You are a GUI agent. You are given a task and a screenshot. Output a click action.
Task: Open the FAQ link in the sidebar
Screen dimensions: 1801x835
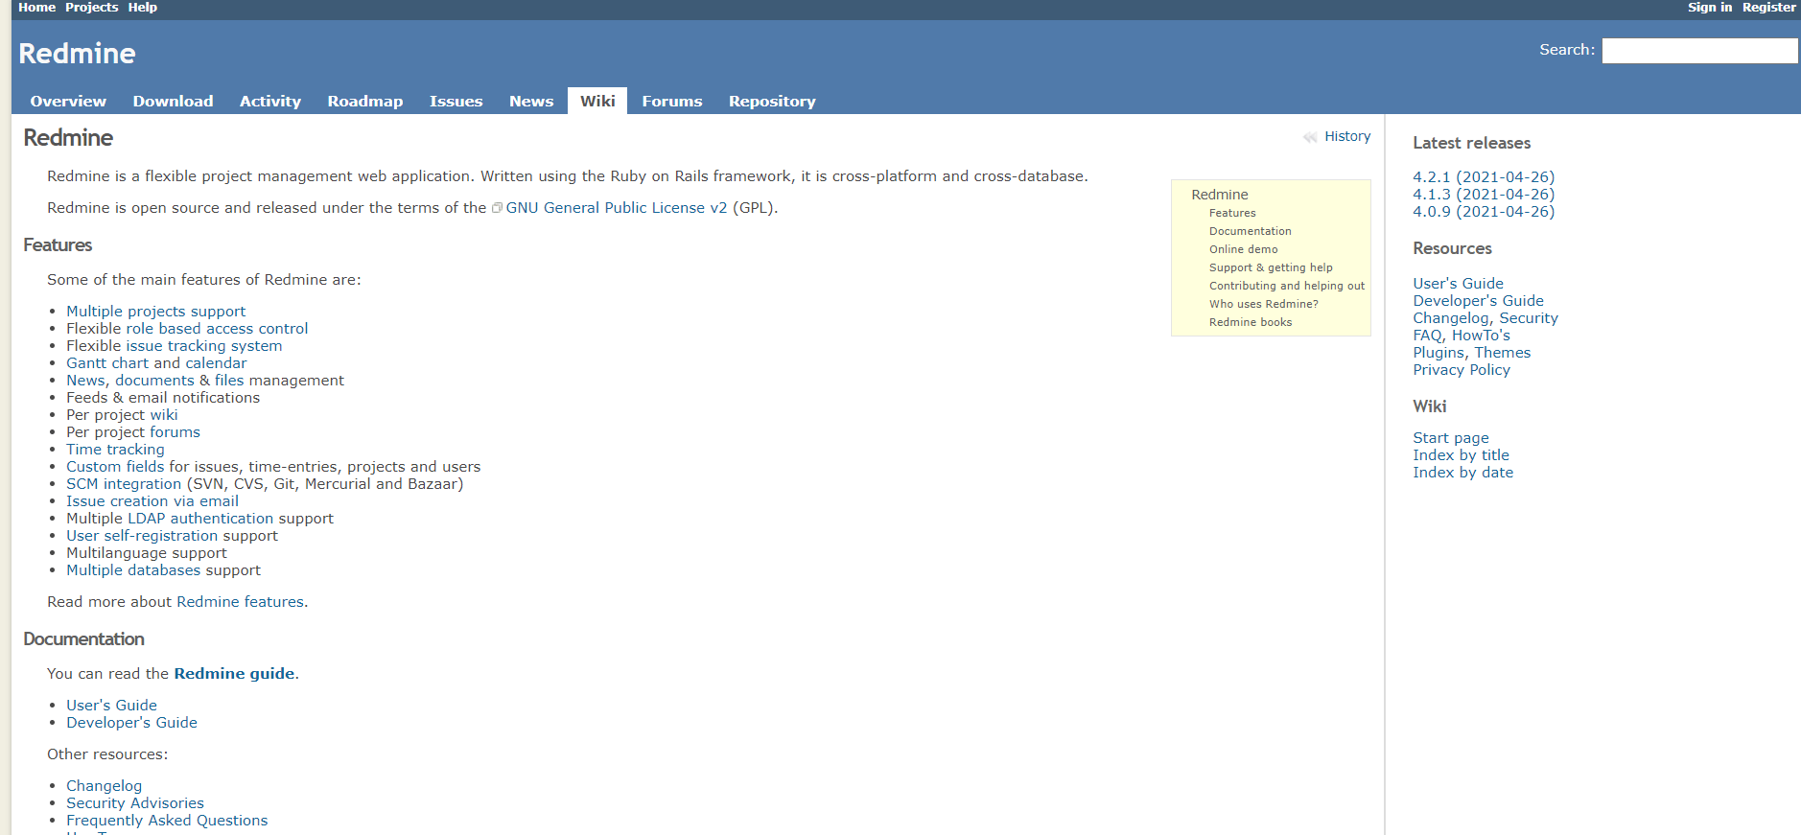coord(1427,336)
